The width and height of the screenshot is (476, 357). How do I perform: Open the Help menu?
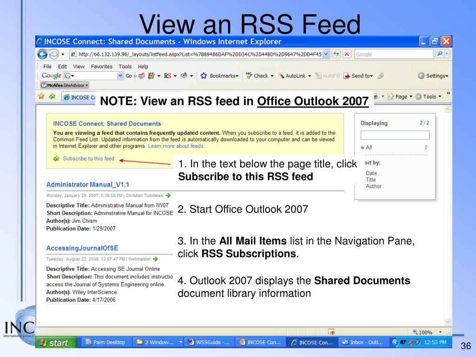143,66
